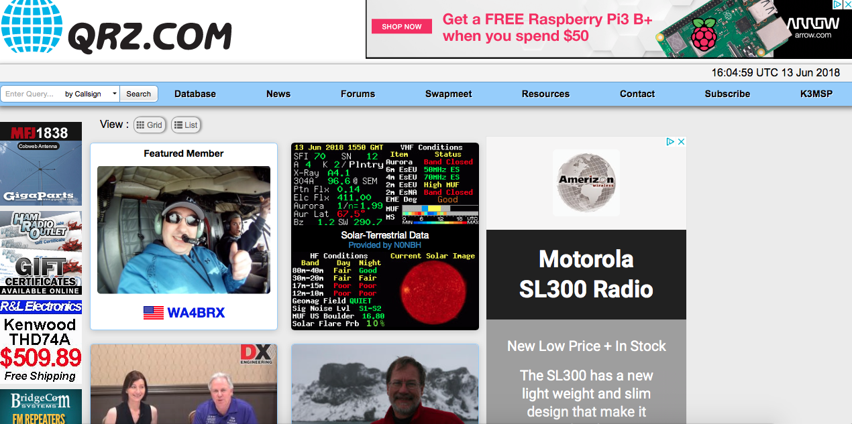Switch to Grid view
Image resolution: width=852 pixels, height=424 pixels.
coord(149,125)
